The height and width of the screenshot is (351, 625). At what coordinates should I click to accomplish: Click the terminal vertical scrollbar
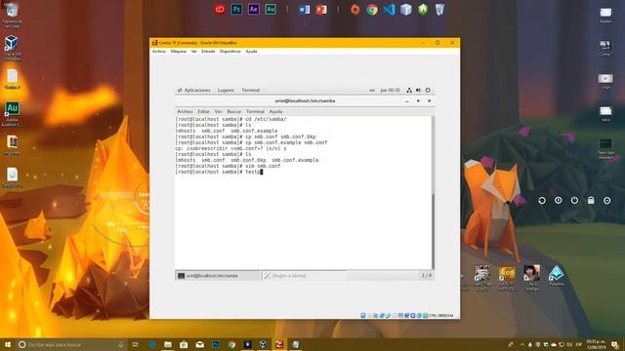point(434,192)
